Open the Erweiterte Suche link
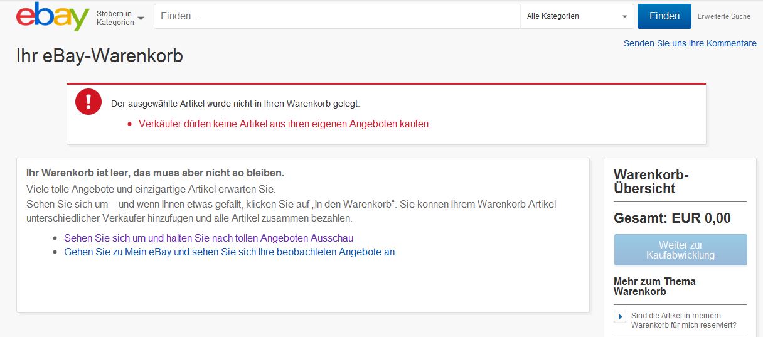This screenshot has width=763, height=337. pos(724,16)
